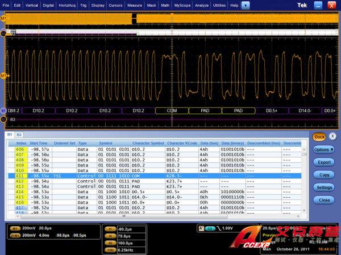Toggle the Dock button in the results panel

click(319, 137)
